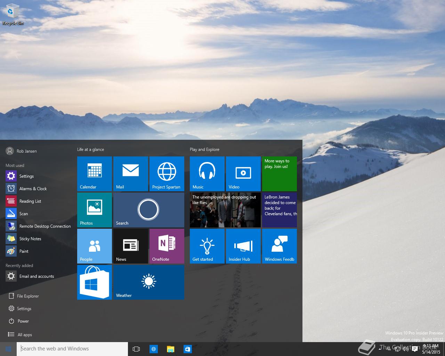Open the Cortana Search tile

pos(149,210)
